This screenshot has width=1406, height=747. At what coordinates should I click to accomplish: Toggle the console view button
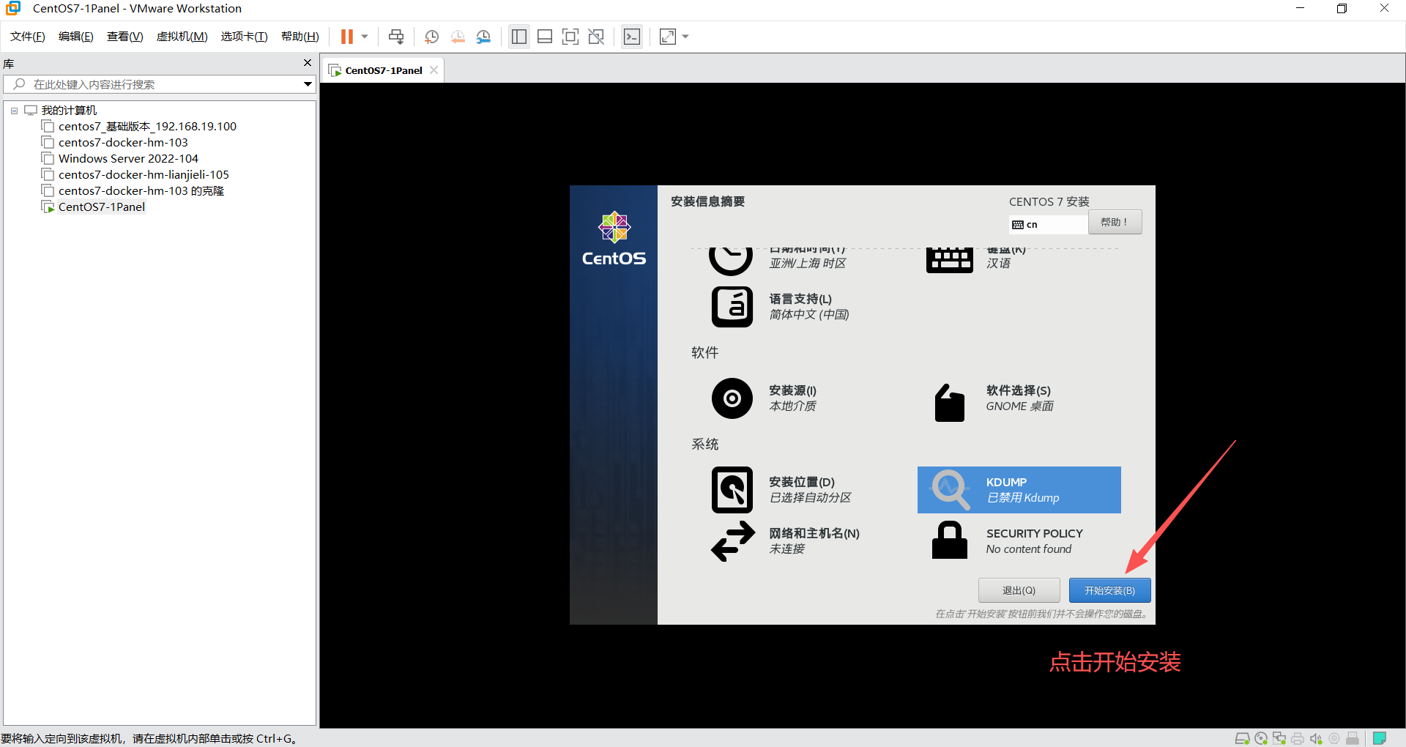pos(632,37)
